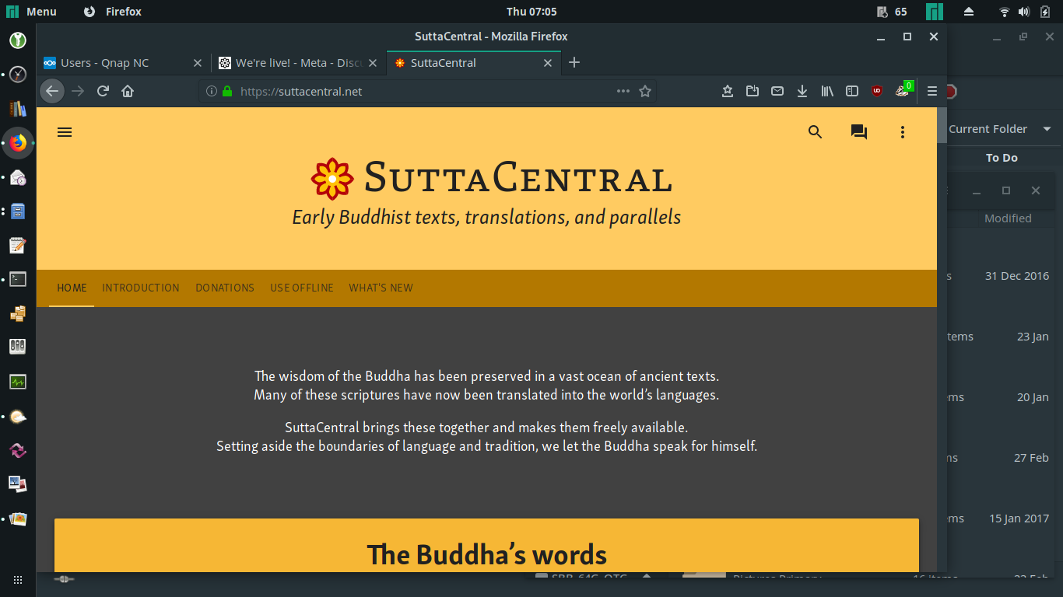1063x597 pixels.
Task: Close the We're live! - Meta tab
Action: click(x=373, y=63)
